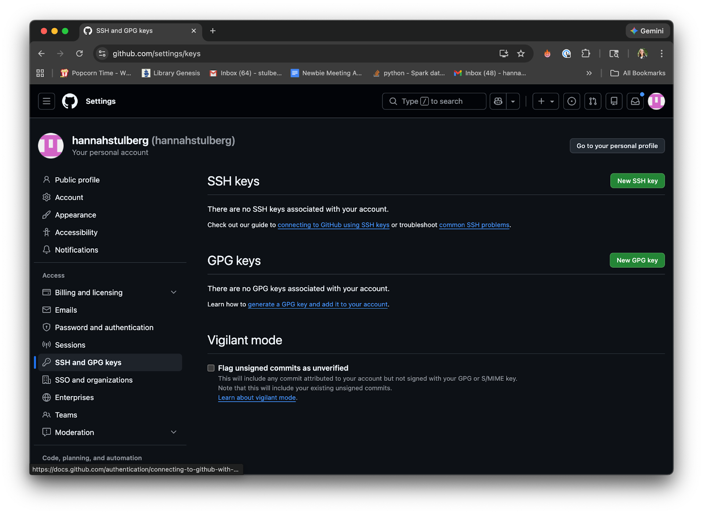Select Password and authentication in sidebar

(x=104, y=327)
